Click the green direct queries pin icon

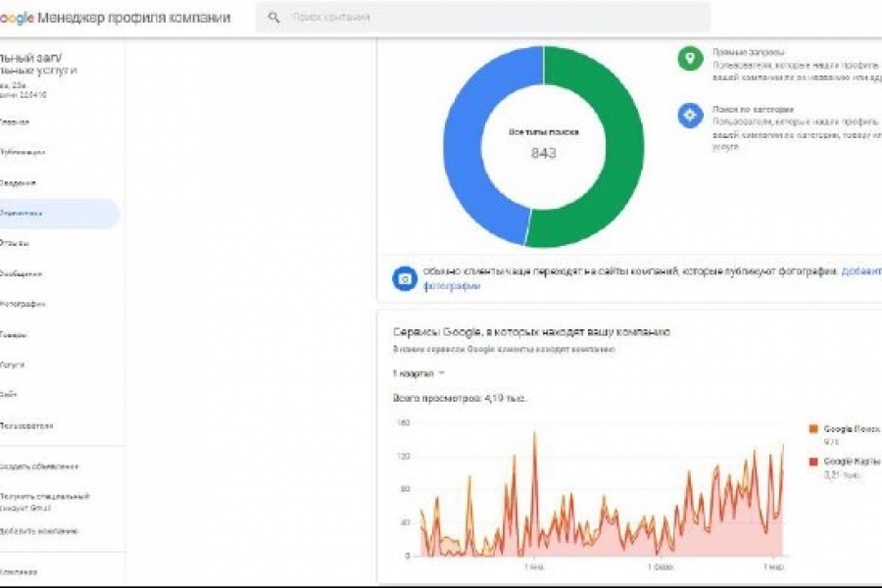coord(690,58)
